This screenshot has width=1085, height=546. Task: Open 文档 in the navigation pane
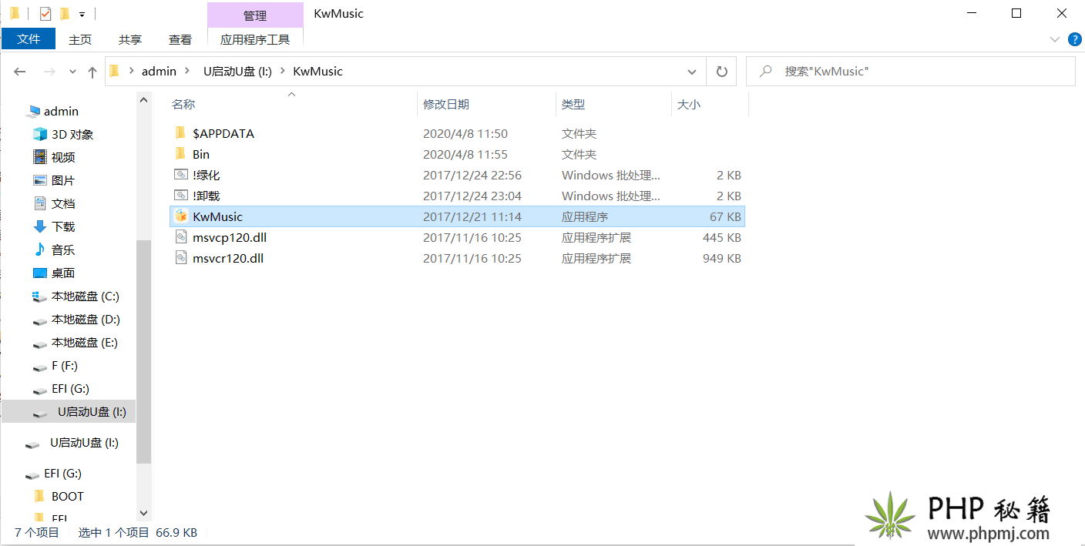point(63,203)
